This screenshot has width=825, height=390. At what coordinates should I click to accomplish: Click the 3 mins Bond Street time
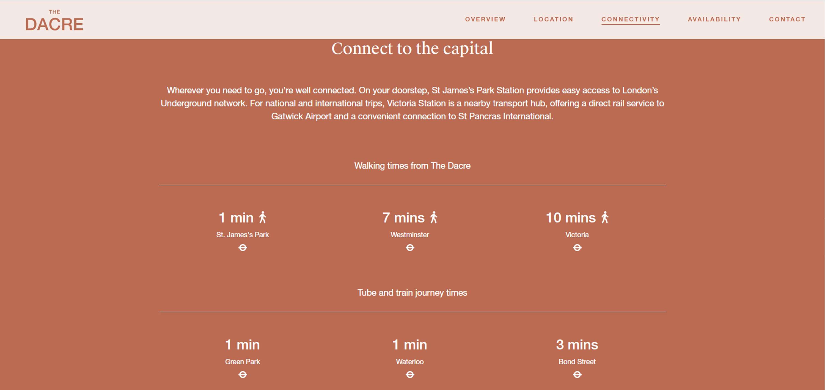tap(577, 345)
